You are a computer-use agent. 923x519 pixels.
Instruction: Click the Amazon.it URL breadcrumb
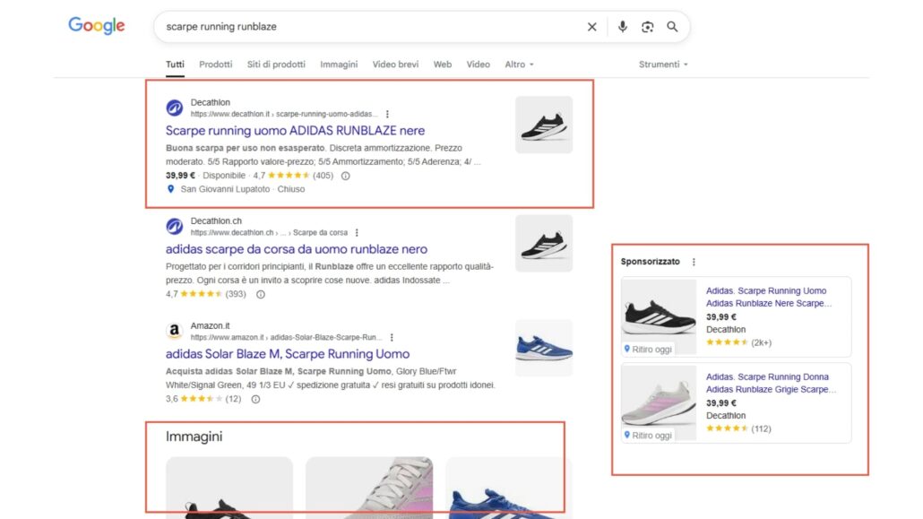(286, 338)
